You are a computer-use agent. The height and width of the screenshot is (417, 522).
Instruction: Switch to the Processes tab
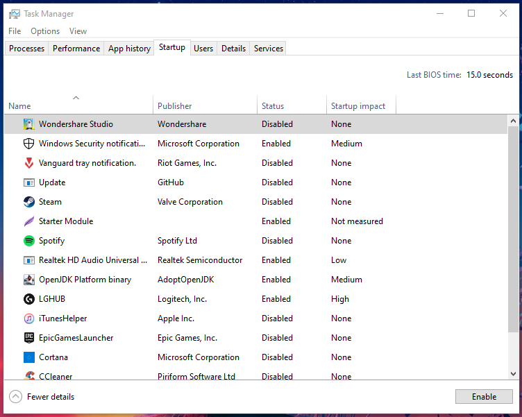(26, 49)
